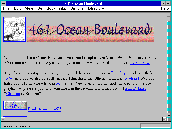Click the vertical scrollbar thumb
Screen dimensions: 172x129
pyautogui.click(x=169, y=19)
